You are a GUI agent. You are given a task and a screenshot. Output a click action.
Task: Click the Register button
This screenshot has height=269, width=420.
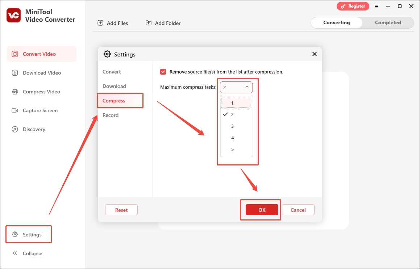(353, 6)
